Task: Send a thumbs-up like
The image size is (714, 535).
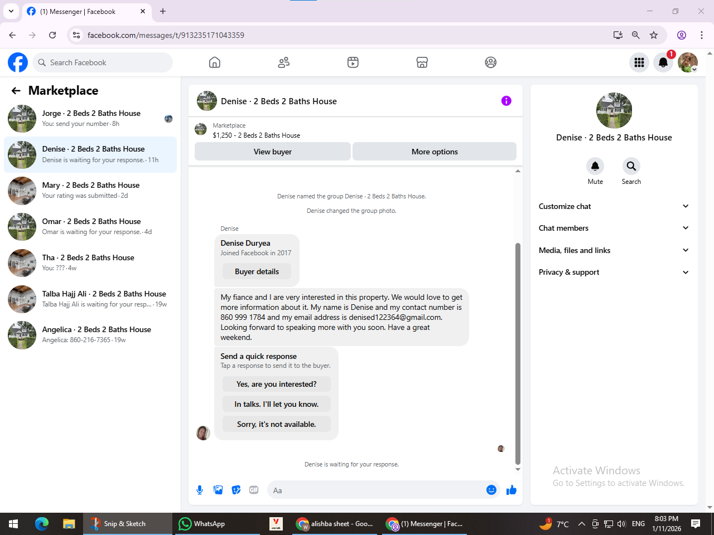Action: 512,490
